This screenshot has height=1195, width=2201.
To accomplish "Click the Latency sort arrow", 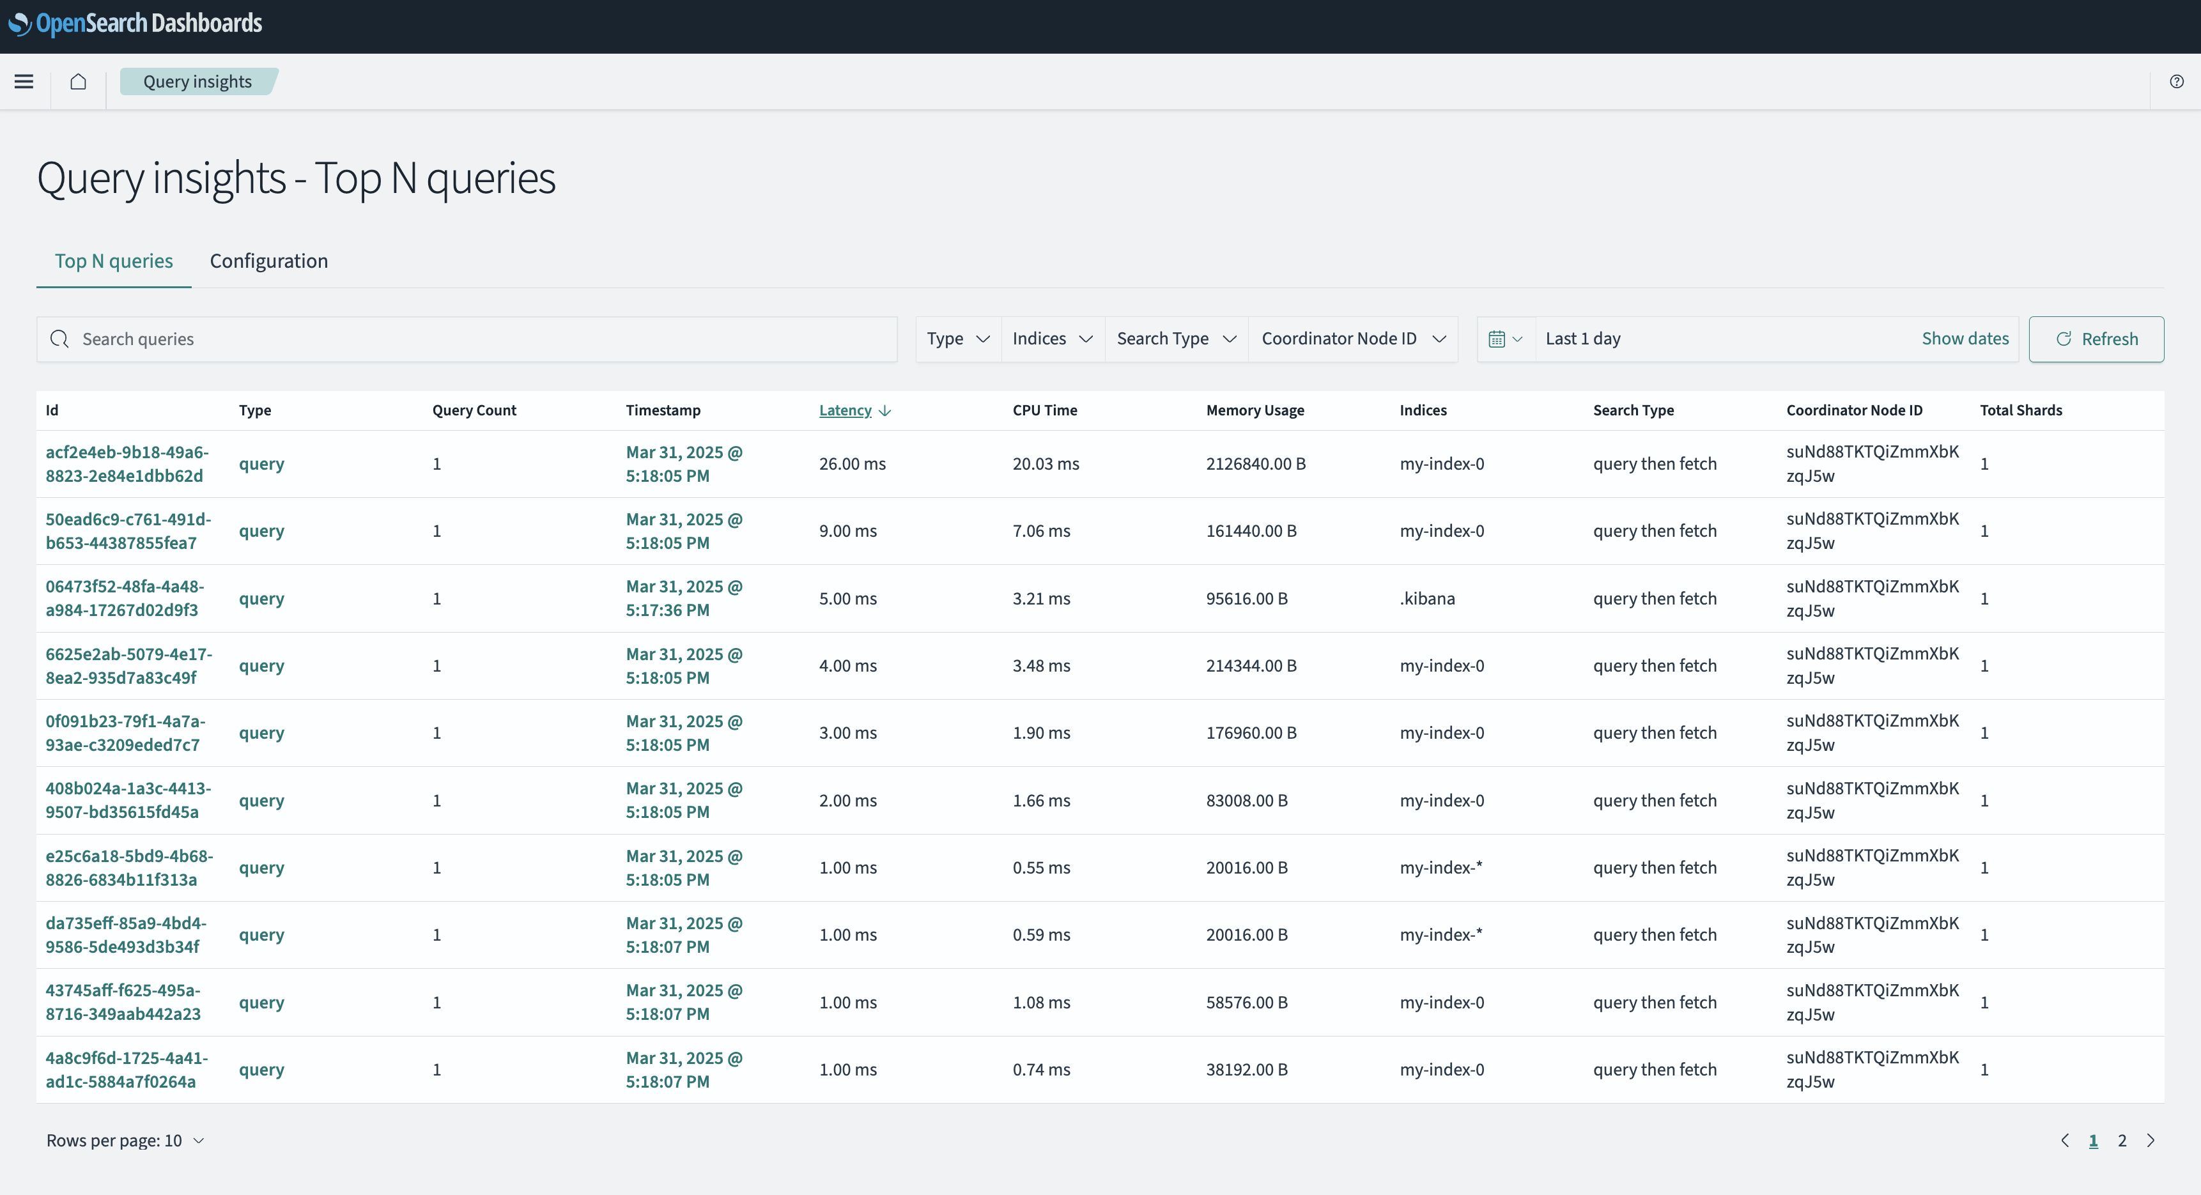I will [885, 411].
